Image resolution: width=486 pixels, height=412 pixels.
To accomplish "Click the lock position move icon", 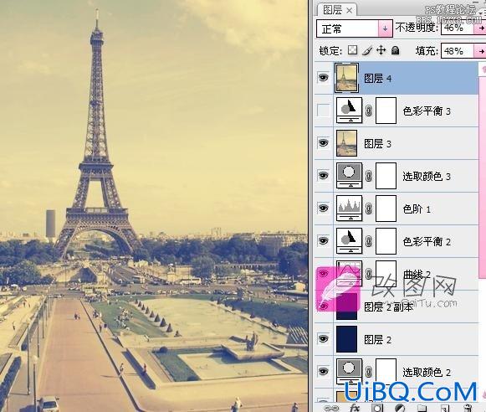I will pos(381,50).
